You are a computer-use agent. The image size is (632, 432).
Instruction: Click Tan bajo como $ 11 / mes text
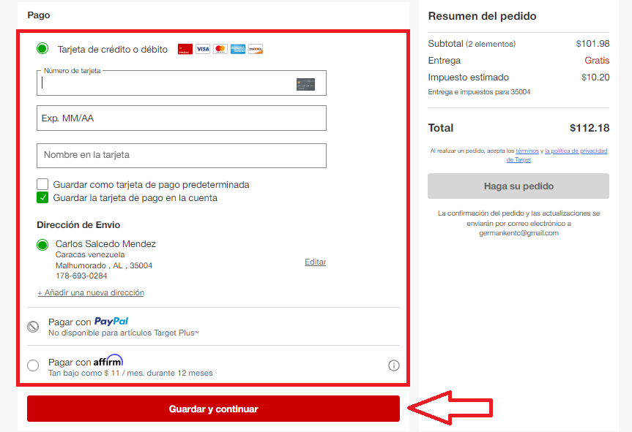pyautogui.click(x=130, y=373)
